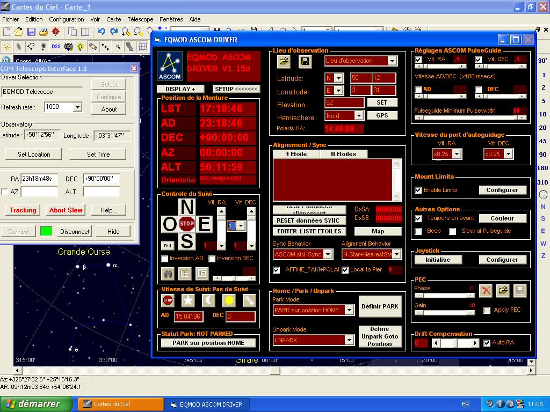Click the redo arrow in Cartes du Ciel toolbar
550x412 pixels.
click(114, 32)
